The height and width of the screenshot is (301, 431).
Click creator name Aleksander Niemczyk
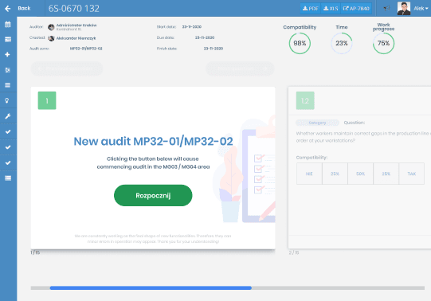(x=76, y=38)
